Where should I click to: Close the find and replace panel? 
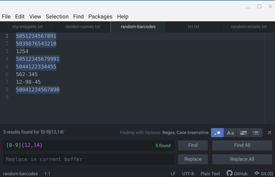pyautogui.click(x=269, y=132)
